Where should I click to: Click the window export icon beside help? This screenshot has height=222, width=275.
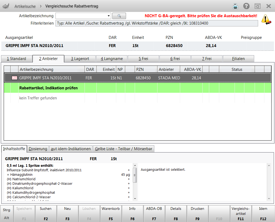pyautogui.click(x=258, y=6)
